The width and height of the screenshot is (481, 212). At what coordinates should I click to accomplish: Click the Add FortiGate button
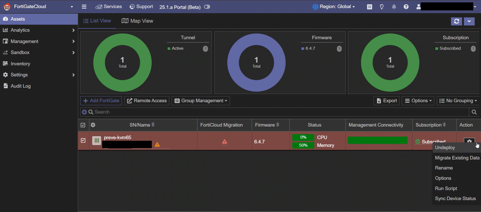(x=101, y=100)
